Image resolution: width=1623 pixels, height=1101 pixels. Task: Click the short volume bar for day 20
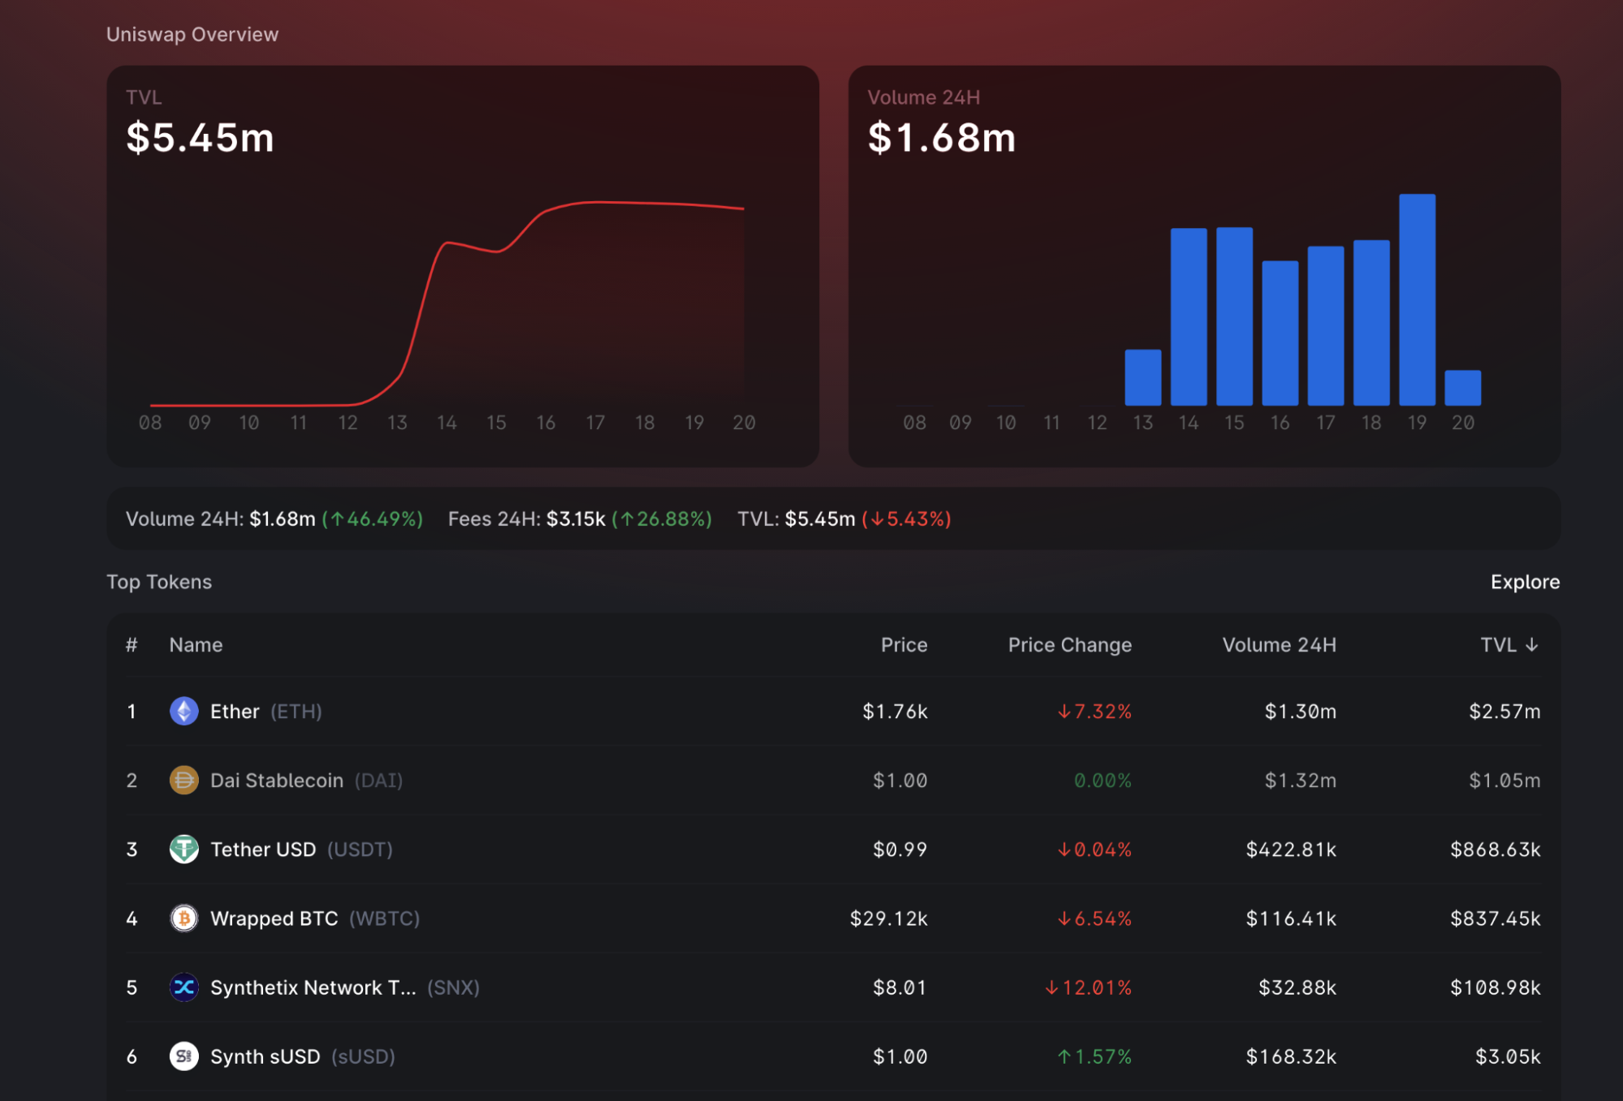click(x=1462, y=388)
